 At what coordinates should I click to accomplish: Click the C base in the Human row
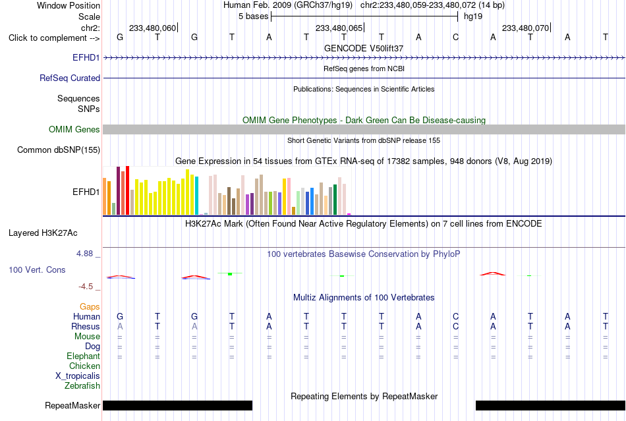pos(455,316)
